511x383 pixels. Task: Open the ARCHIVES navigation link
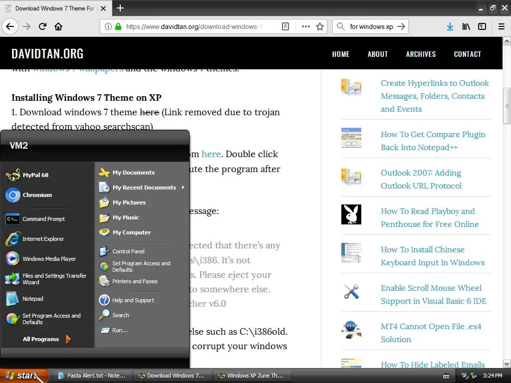tap(421, 54)
